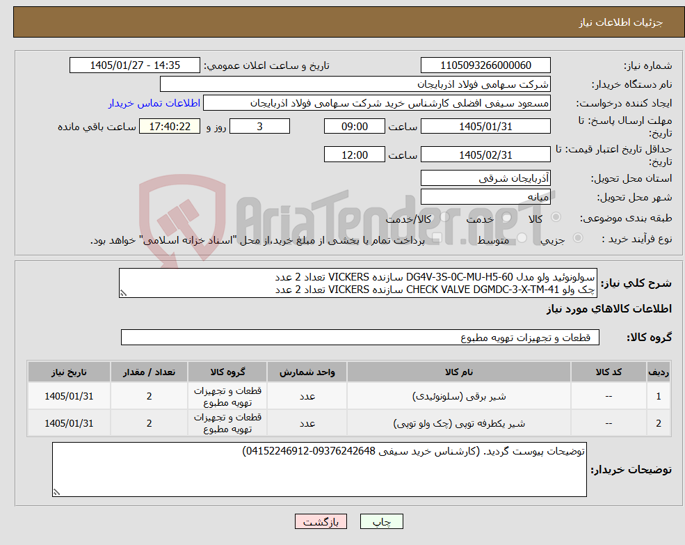Viewport: 685px width, 545px height.
Task: Click price validity date 1405/02/31 field
Action: coord(485,155)
